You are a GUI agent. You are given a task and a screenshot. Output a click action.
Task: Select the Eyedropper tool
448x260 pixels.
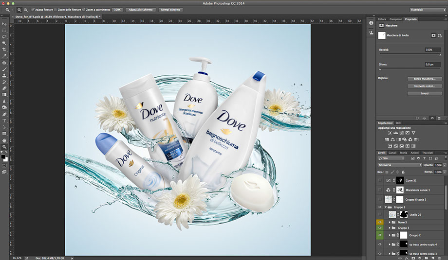4,56
